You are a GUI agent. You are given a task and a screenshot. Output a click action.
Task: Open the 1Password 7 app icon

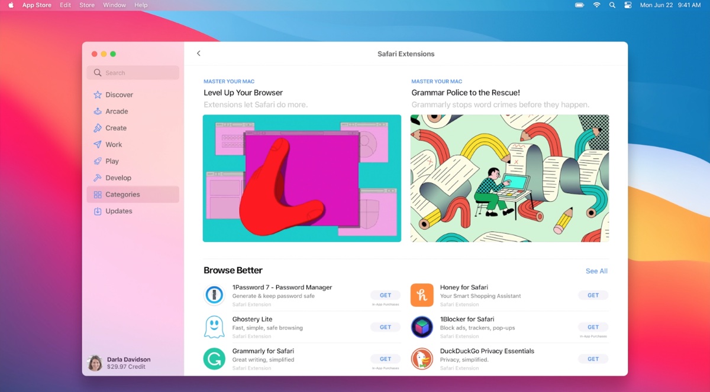pyautogui.click(x=214, y=295)
